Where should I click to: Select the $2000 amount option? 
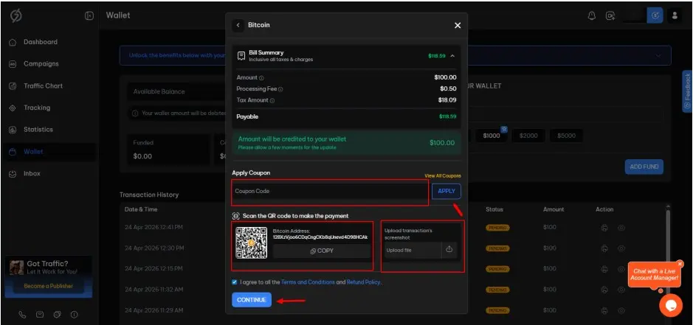(x=528, y=136)
